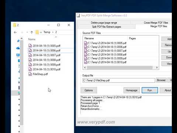Image resolution: width=177 pixels, height=133 pixels.
Task: Open the Explorer recent locations dropdown
Action: point(27,33)
